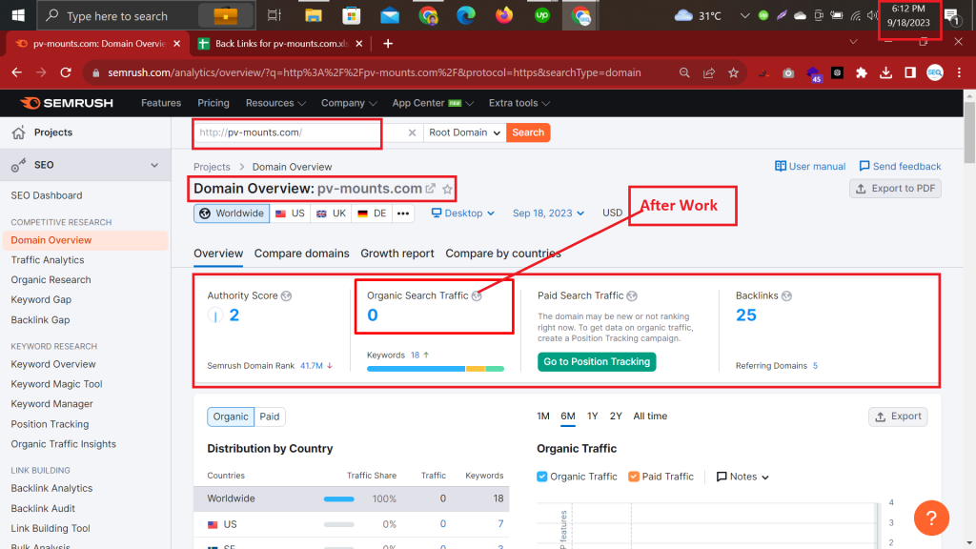Open the App Center menu
Image resolution: width=976 pixels, height=549 pixels.
(433, 103)
